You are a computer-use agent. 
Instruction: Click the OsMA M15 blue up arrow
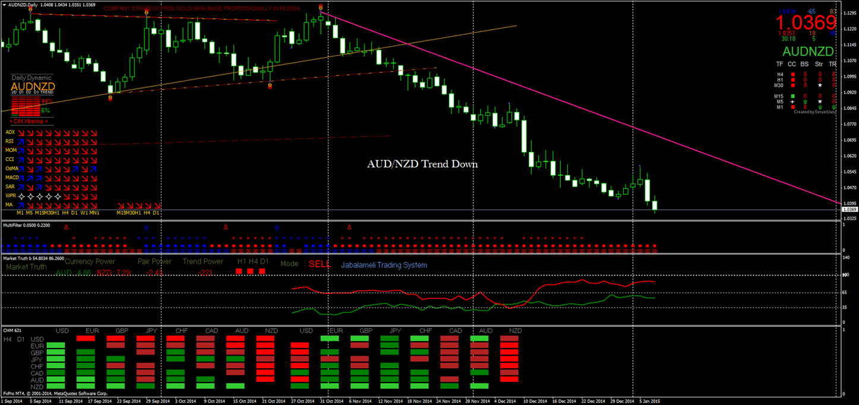point(39,169)
